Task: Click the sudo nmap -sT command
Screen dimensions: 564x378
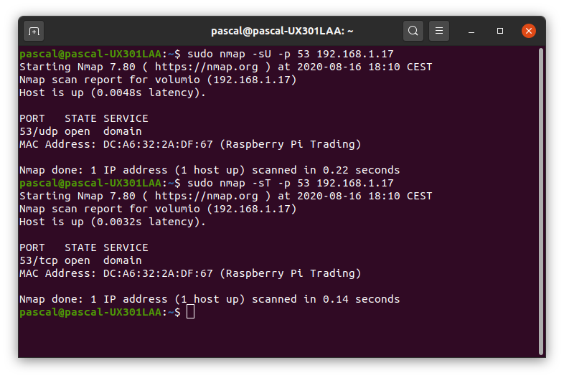Action: [x=291, y=183]
